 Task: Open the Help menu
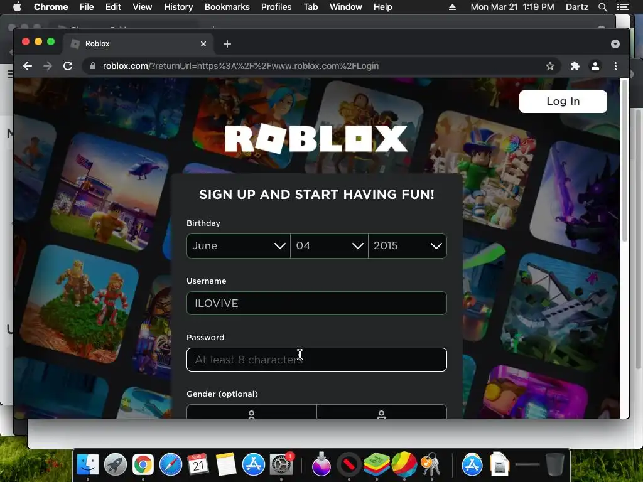click(382, 7)
